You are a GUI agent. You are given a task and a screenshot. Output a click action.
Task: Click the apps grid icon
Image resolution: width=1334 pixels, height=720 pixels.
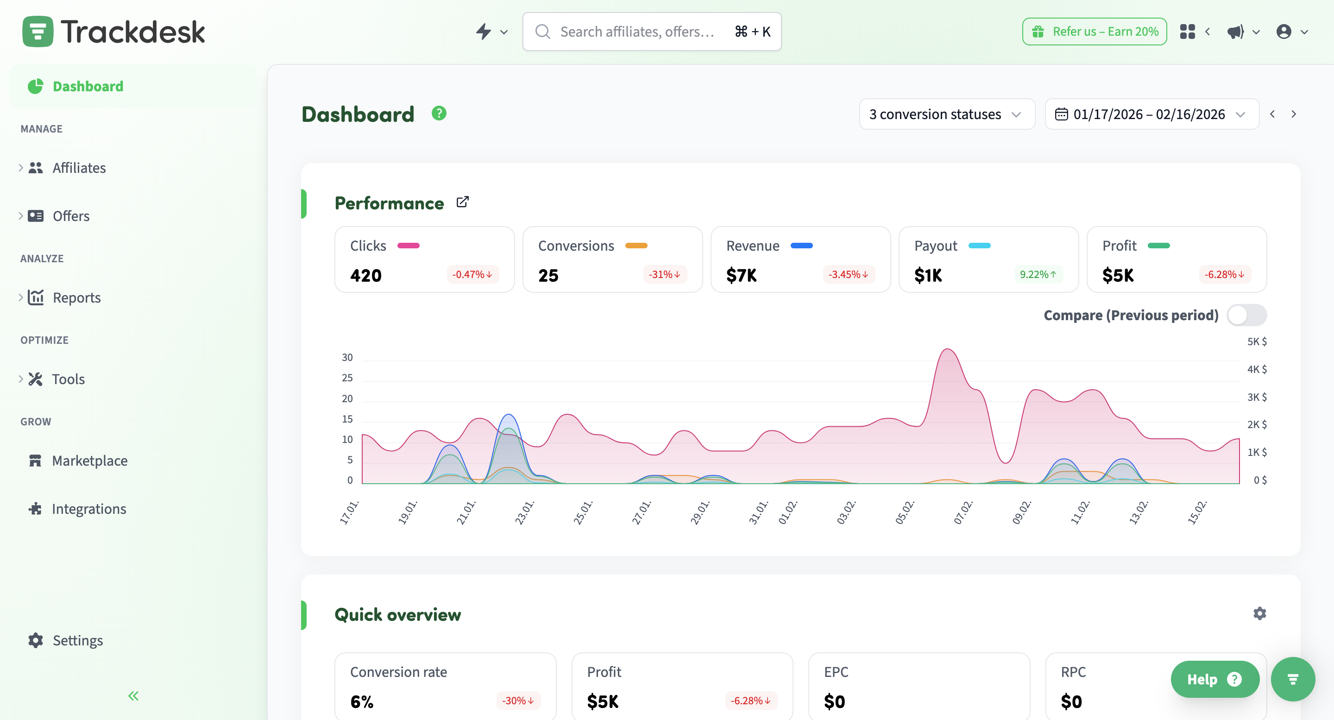[x=1188, y=32]
